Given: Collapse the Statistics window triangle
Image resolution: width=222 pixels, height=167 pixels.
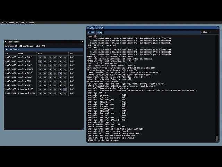Looking at the screenshot, I should point(6,42).
